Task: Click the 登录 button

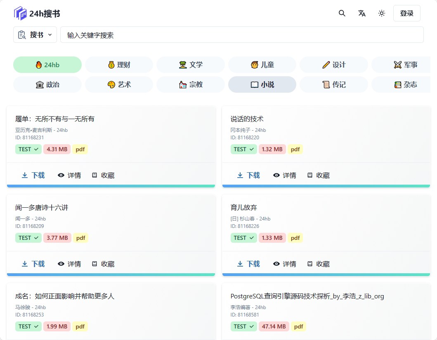Action: click(406, 13)
